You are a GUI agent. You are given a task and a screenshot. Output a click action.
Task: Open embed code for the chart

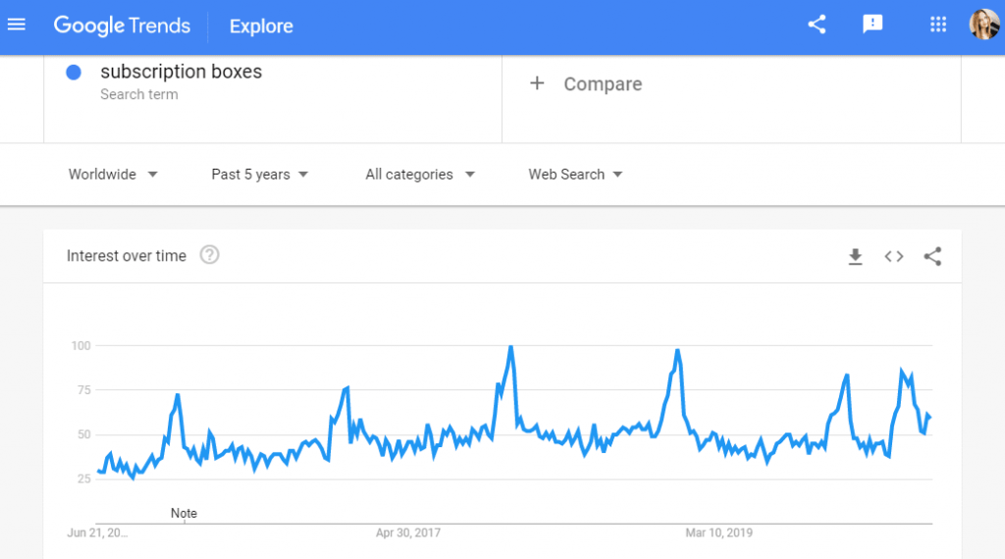[x=893, y=257]
